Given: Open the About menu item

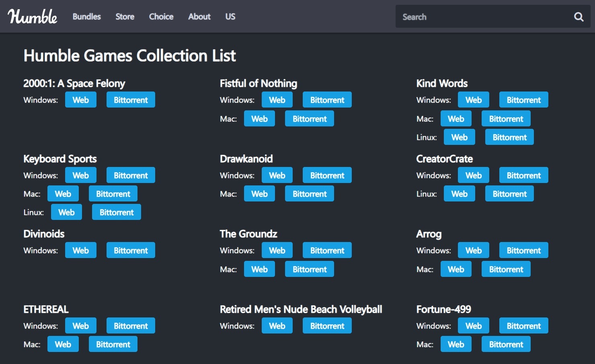Looking at the screenshot, I should pos(199,16).
